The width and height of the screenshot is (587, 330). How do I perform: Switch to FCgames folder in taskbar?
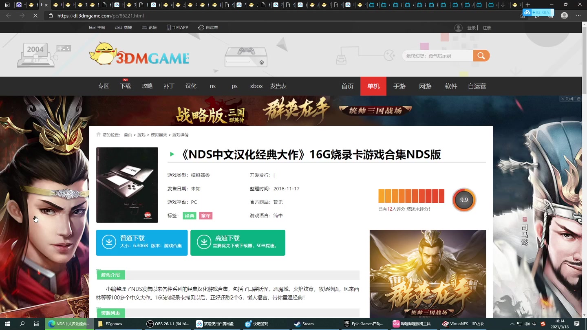[x=118, y=324]
